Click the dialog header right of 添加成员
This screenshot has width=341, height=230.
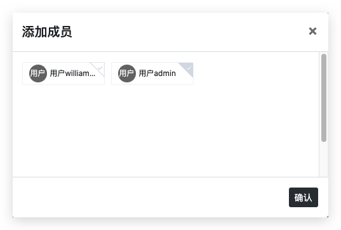point(189,32)
